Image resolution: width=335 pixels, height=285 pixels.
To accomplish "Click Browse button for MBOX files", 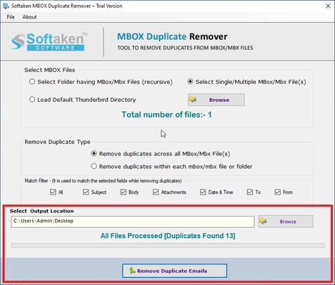I will pos(216,100).
